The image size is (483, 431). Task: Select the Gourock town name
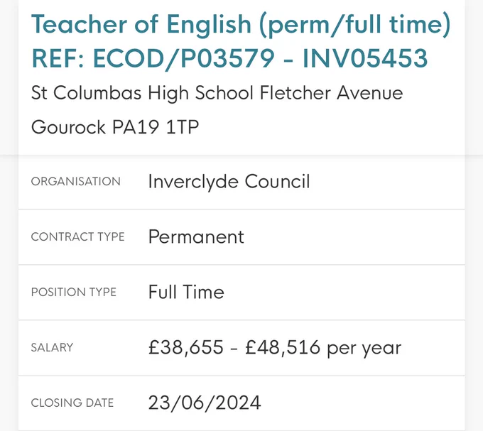(68, 127)
